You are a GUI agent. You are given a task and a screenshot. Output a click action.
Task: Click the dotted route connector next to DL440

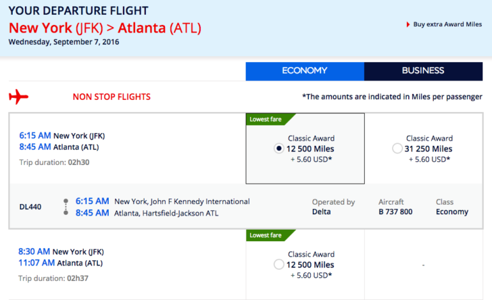pos(66,207)
